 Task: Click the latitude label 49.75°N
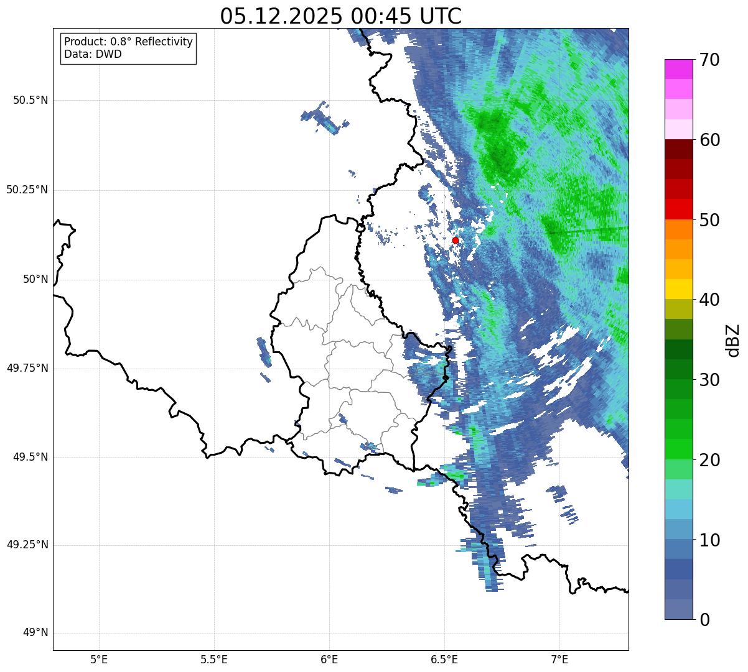27,368
